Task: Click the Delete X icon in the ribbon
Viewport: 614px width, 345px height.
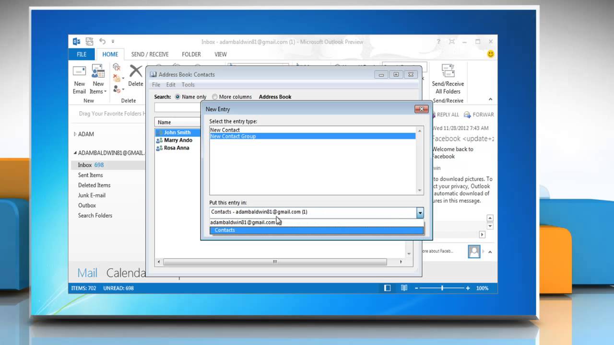Action: (136, 71)
